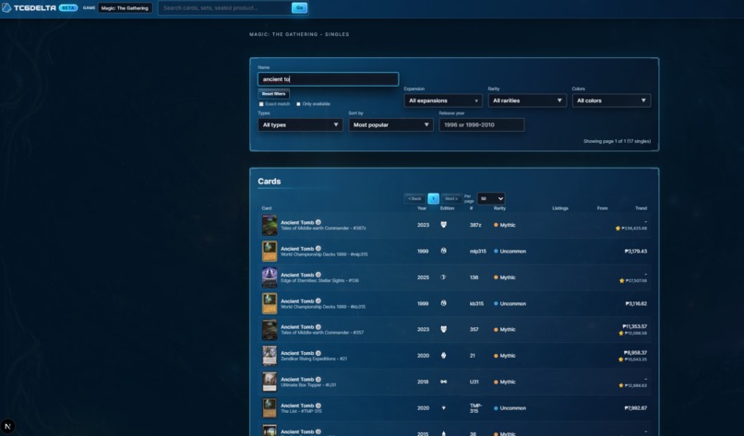744x436 pixels.
Task: Click the Rarity column header
Action: pyautogui.click(x=499, y=208)
